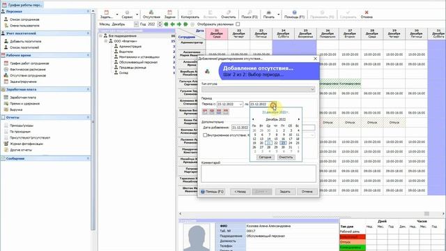
Task: Adjust the Год spinner
Action: (160, 24)
